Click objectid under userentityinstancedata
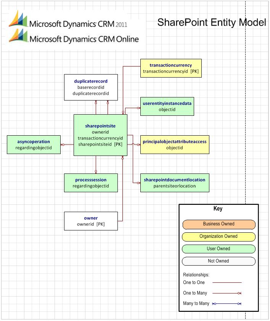 tap(167, 110)
